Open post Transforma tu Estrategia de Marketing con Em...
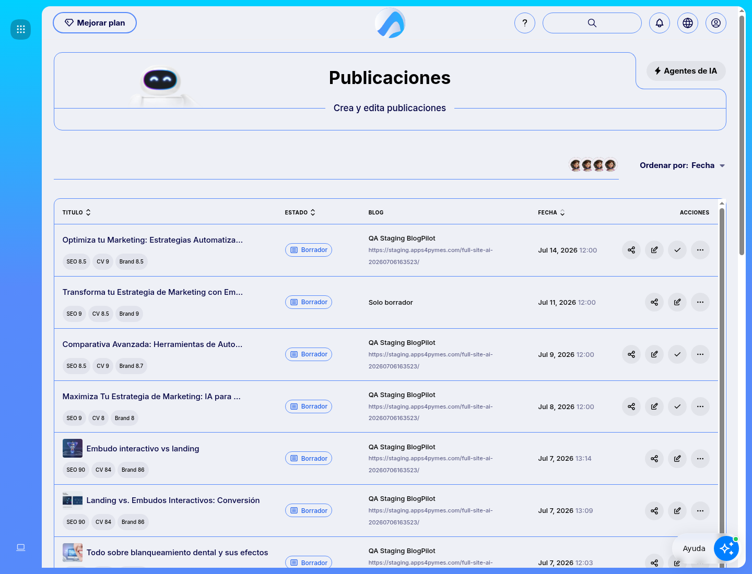This screenshot has width=752, height=574. [x=152, y=292]
